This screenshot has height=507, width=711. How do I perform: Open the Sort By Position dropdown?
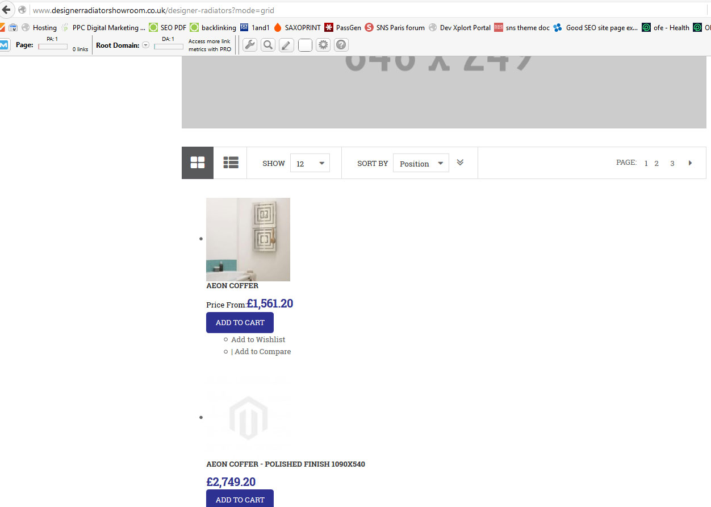click(421, 163)
